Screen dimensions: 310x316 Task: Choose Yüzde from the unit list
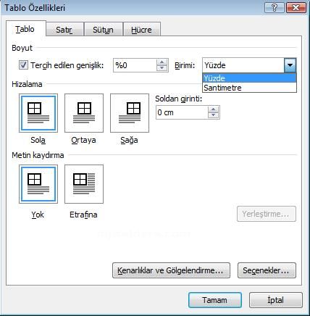click(x=249, y=78)
